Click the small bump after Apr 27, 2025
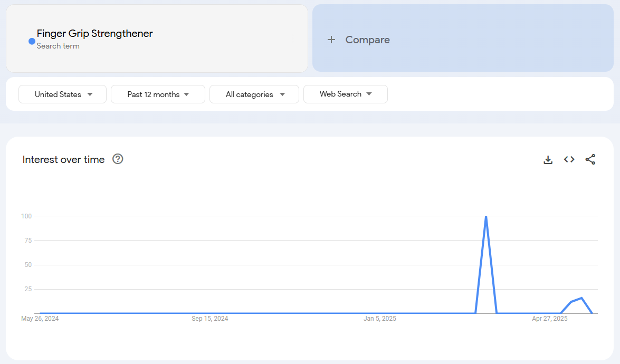620x364 pixels. (581, 299)
